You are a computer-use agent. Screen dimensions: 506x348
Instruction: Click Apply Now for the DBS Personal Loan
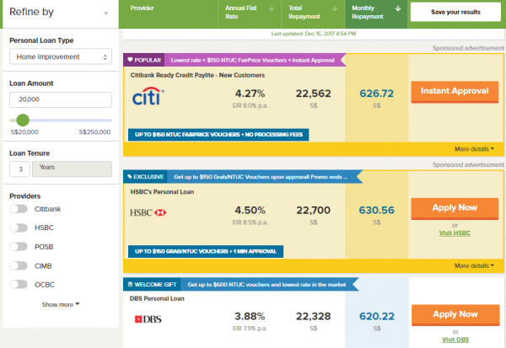[455, 315]
